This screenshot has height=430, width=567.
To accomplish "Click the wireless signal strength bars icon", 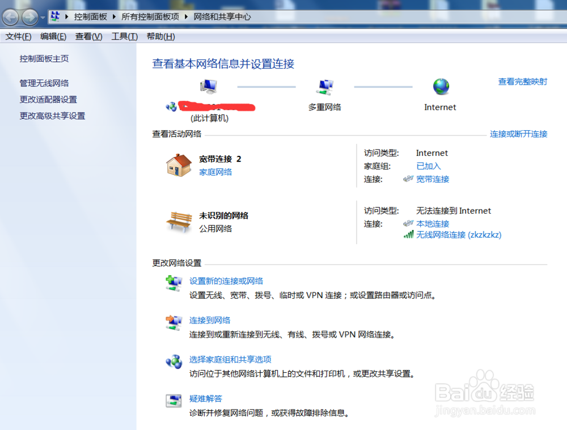I will click(x=409, y=235).
